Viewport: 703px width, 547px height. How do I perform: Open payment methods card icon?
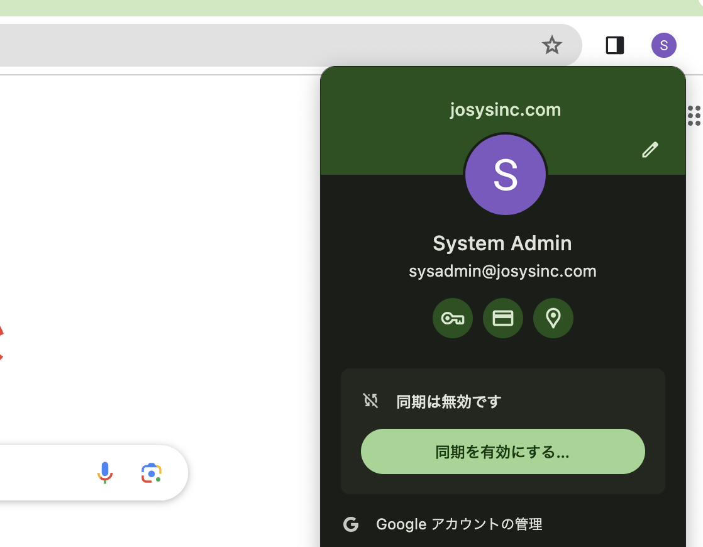[x=502, y=318]
